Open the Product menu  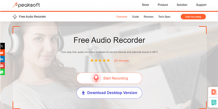pos(163,5)
